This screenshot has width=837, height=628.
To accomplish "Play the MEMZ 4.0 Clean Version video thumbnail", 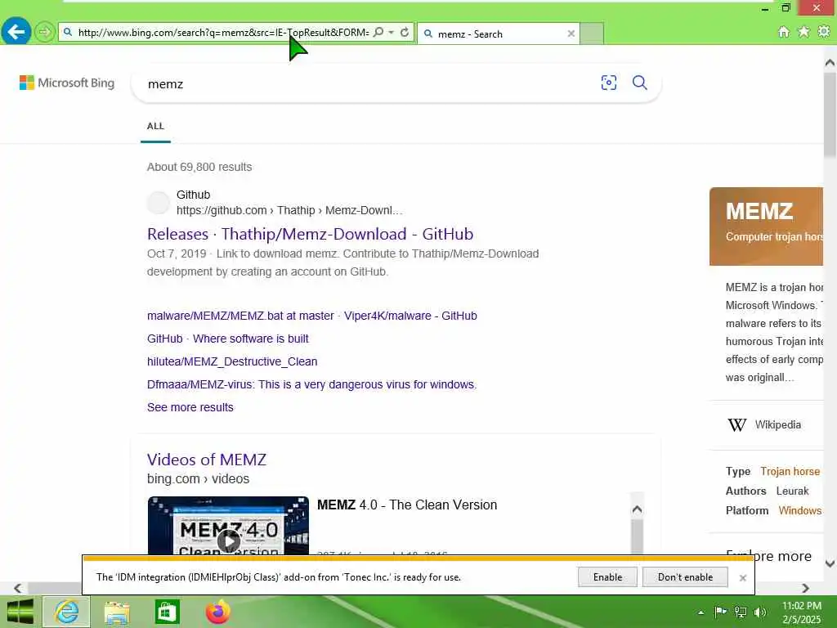I will [229, 541].
